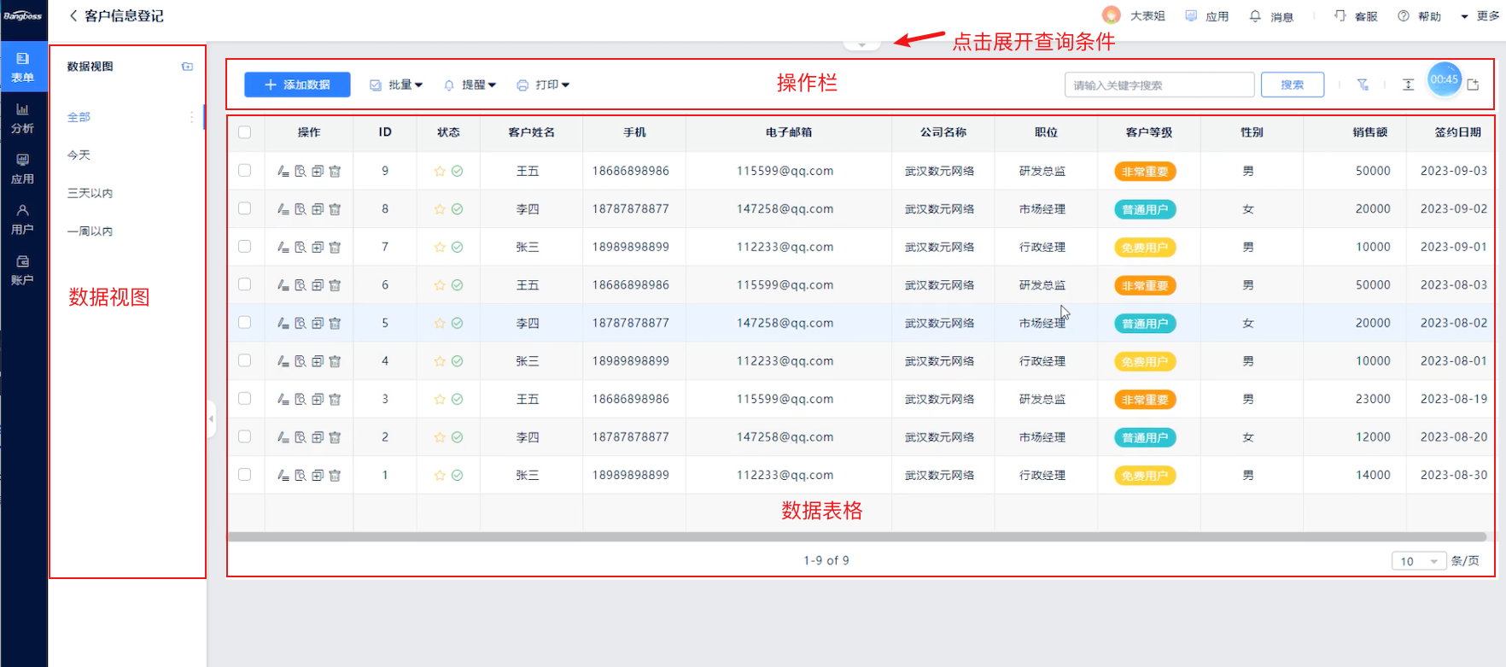Click the add view icon beside 数据视图
The image size is (1506, 667).
pos(187,67)
